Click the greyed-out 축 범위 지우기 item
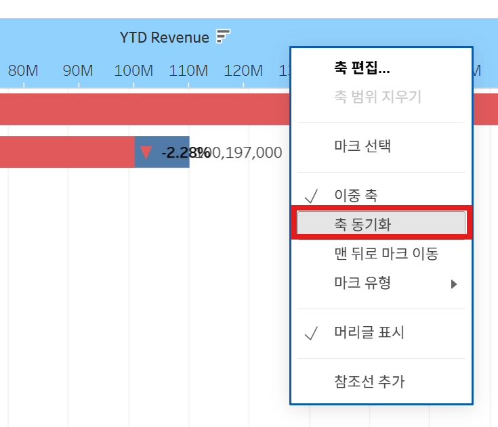498x427 pixels. 377,97
